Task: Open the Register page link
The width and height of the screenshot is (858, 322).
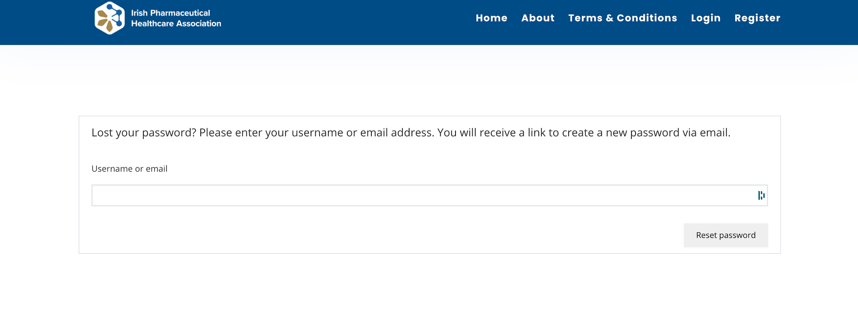Action: [757, 18]
